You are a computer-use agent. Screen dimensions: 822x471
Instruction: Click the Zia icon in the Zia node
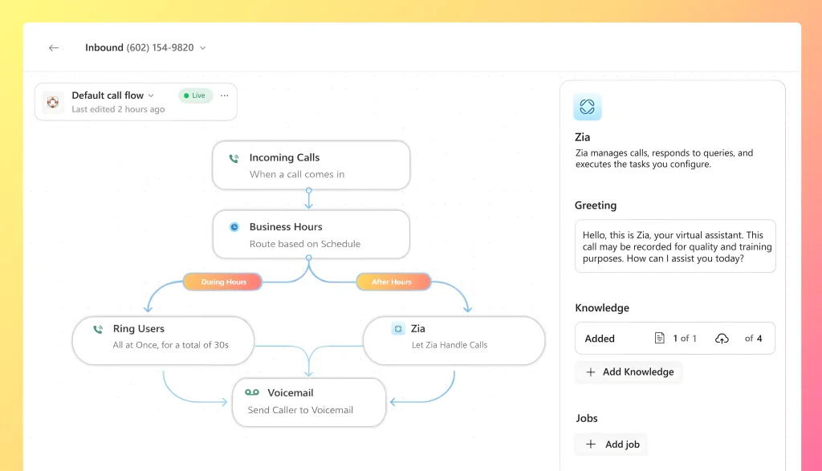[x=397, y=329]
